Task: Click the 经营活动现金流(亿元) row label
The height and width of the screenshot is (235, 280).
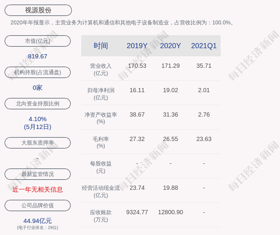Action: 101,192
